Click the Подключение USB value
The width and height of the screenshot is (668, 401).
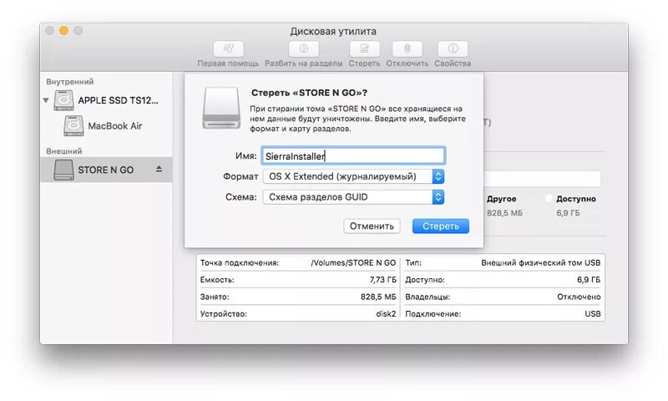593,314
